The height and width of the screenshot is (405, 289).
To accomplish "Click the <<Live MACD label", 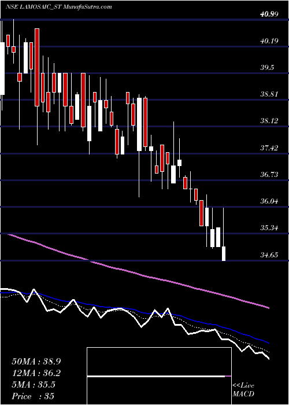I will click(x=243, y=390).
